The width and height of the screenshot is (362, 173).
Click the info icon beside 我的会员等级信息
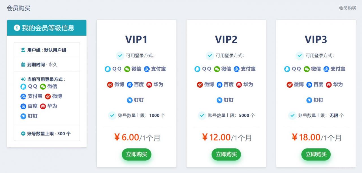pos(17,28)
